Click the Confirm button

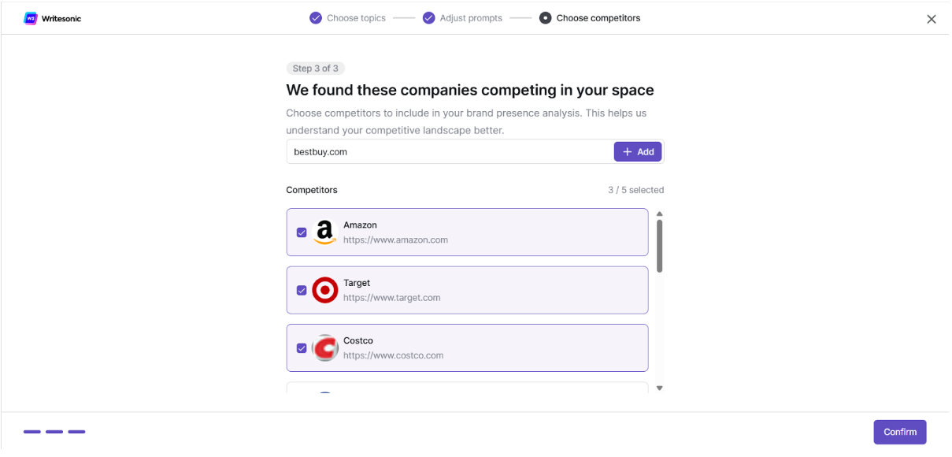coord(900,432)
